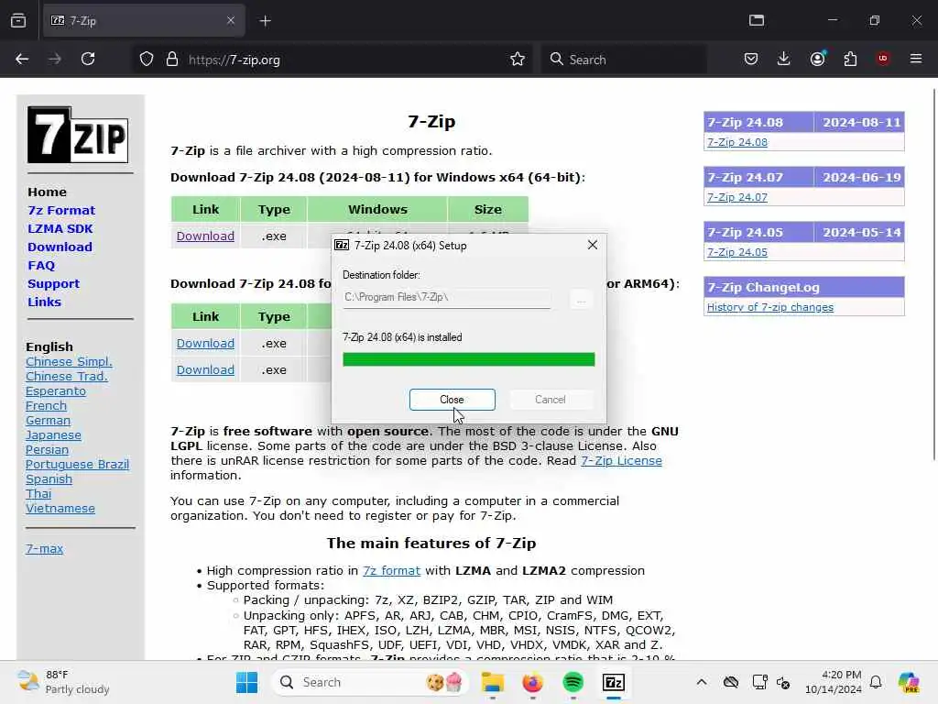Switch language to Chinese Simpl.
The image size is (938, 704).
point(69,361)
